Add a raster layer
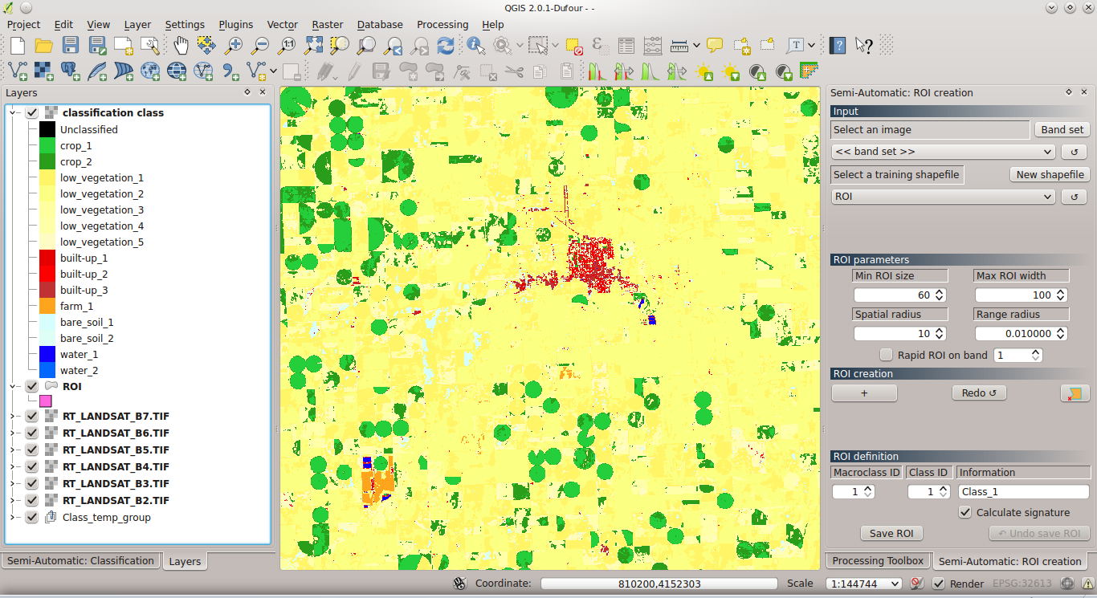The height and width of the screenshot is (598, 1097). point(44,71)
